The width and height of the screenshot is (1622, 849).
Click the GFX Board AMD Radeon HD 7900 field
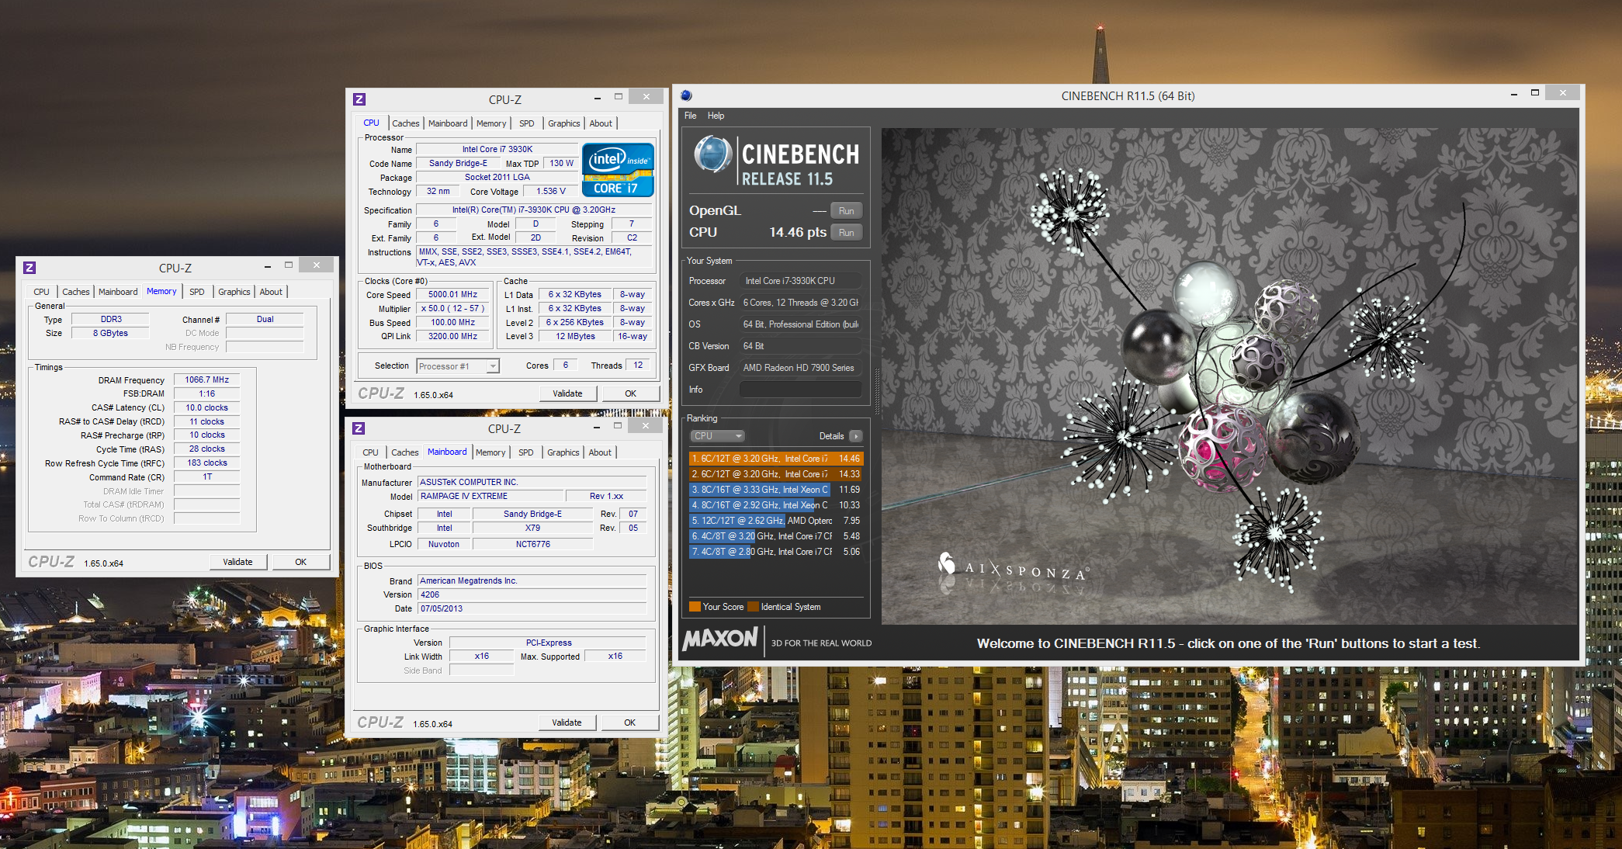click(x=800, y=368)
